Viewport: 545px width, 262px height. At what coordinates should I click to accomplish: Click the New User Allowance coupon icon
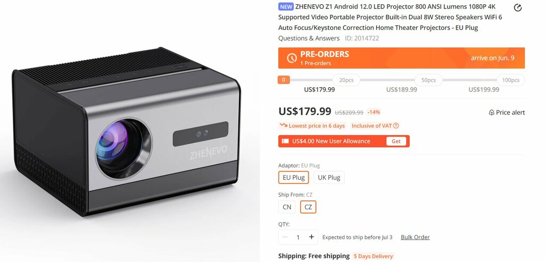click(x=285, y=141)
